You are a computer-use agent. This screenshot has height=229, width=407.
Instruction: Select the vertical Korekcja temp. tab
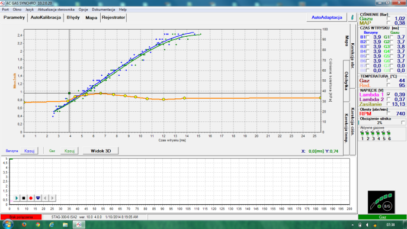point(346,128)
